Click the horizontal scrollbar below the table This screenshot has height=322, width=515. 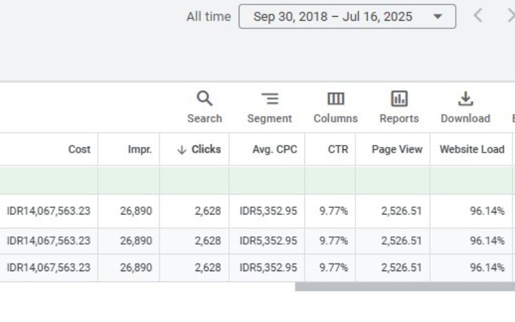point(404,287)
